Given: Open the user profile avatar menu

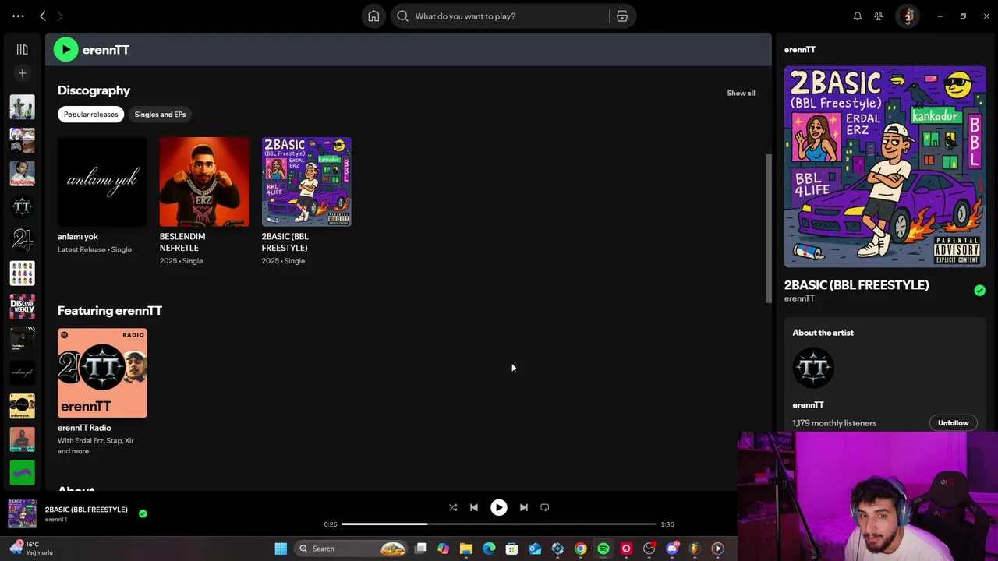Looking at the screenshot, I should [907, 16].
